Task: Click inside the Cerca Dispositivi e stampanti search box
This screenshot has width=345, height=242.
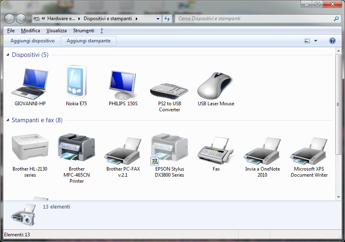Action: [243, 19]
